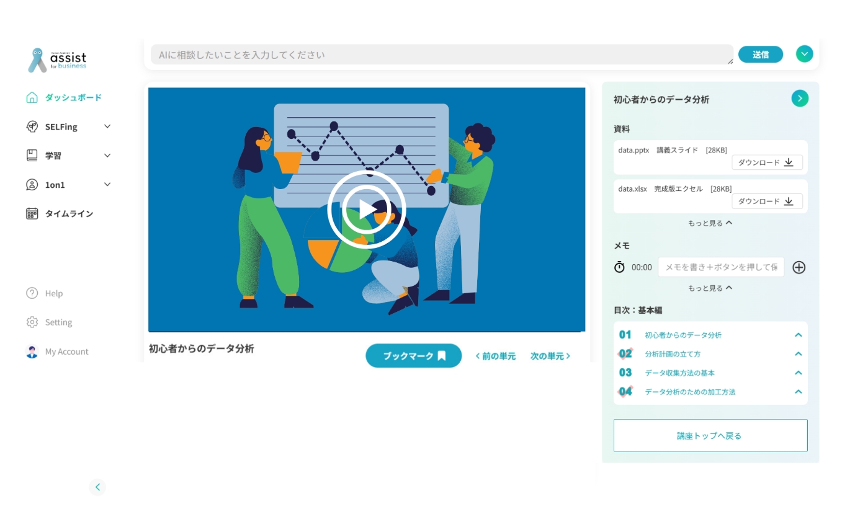Image resolution: width=855 pixels, height=532 pixels.
Task: Click the 学習 book icon
Action: (32, 156)
